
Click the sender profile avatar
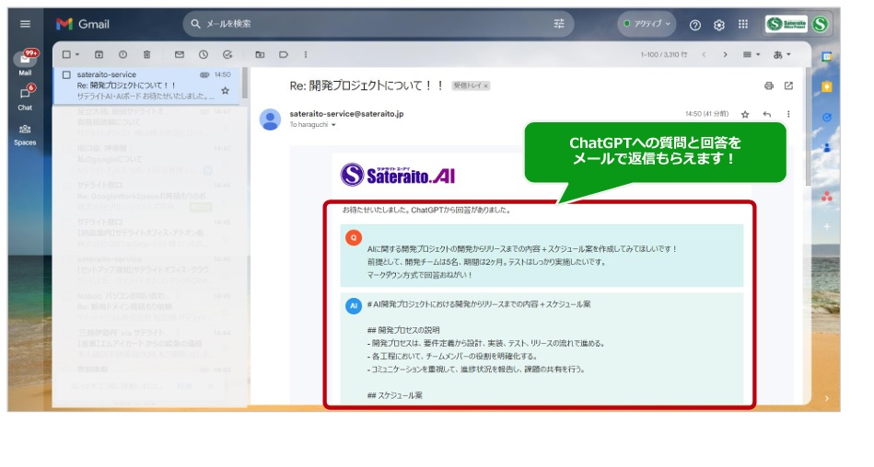coord(271,120)
